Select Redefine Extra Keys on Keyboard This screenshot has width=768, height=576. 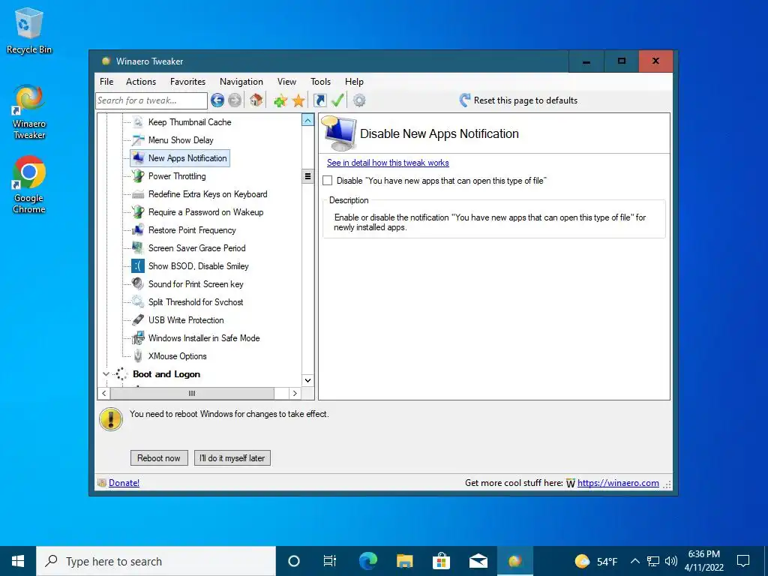[208, 194]
